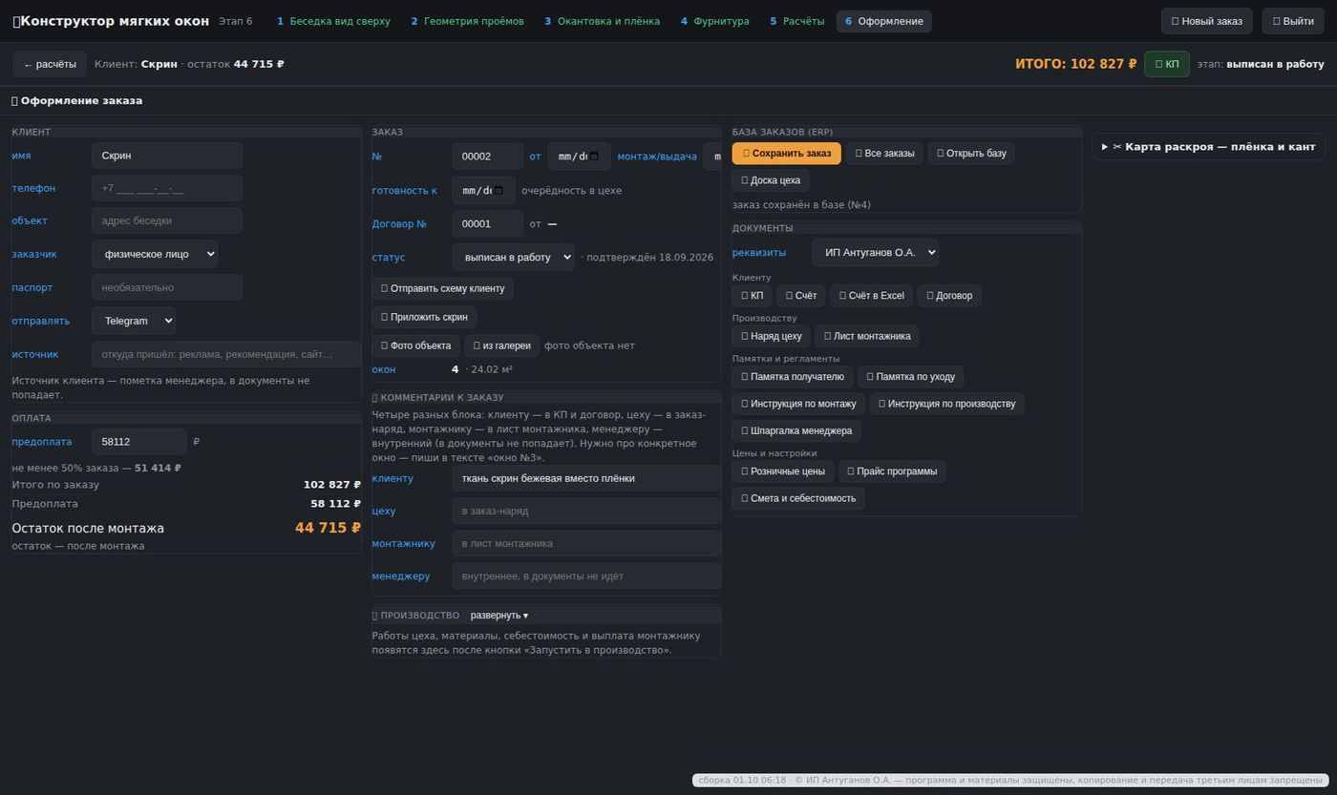Open the заказчик dropdown
1337x795 pixels.
click(155, 254)
